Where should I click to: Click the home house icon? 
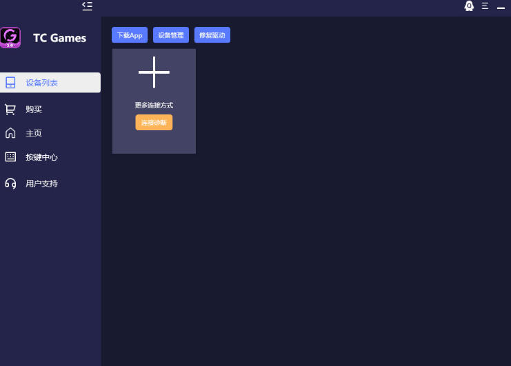coord(10,133)
